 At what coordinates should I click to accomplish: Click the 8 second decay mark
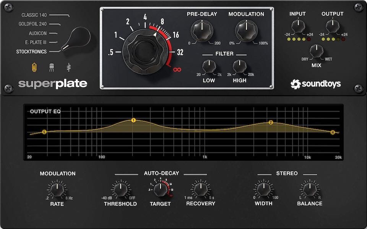162,22
